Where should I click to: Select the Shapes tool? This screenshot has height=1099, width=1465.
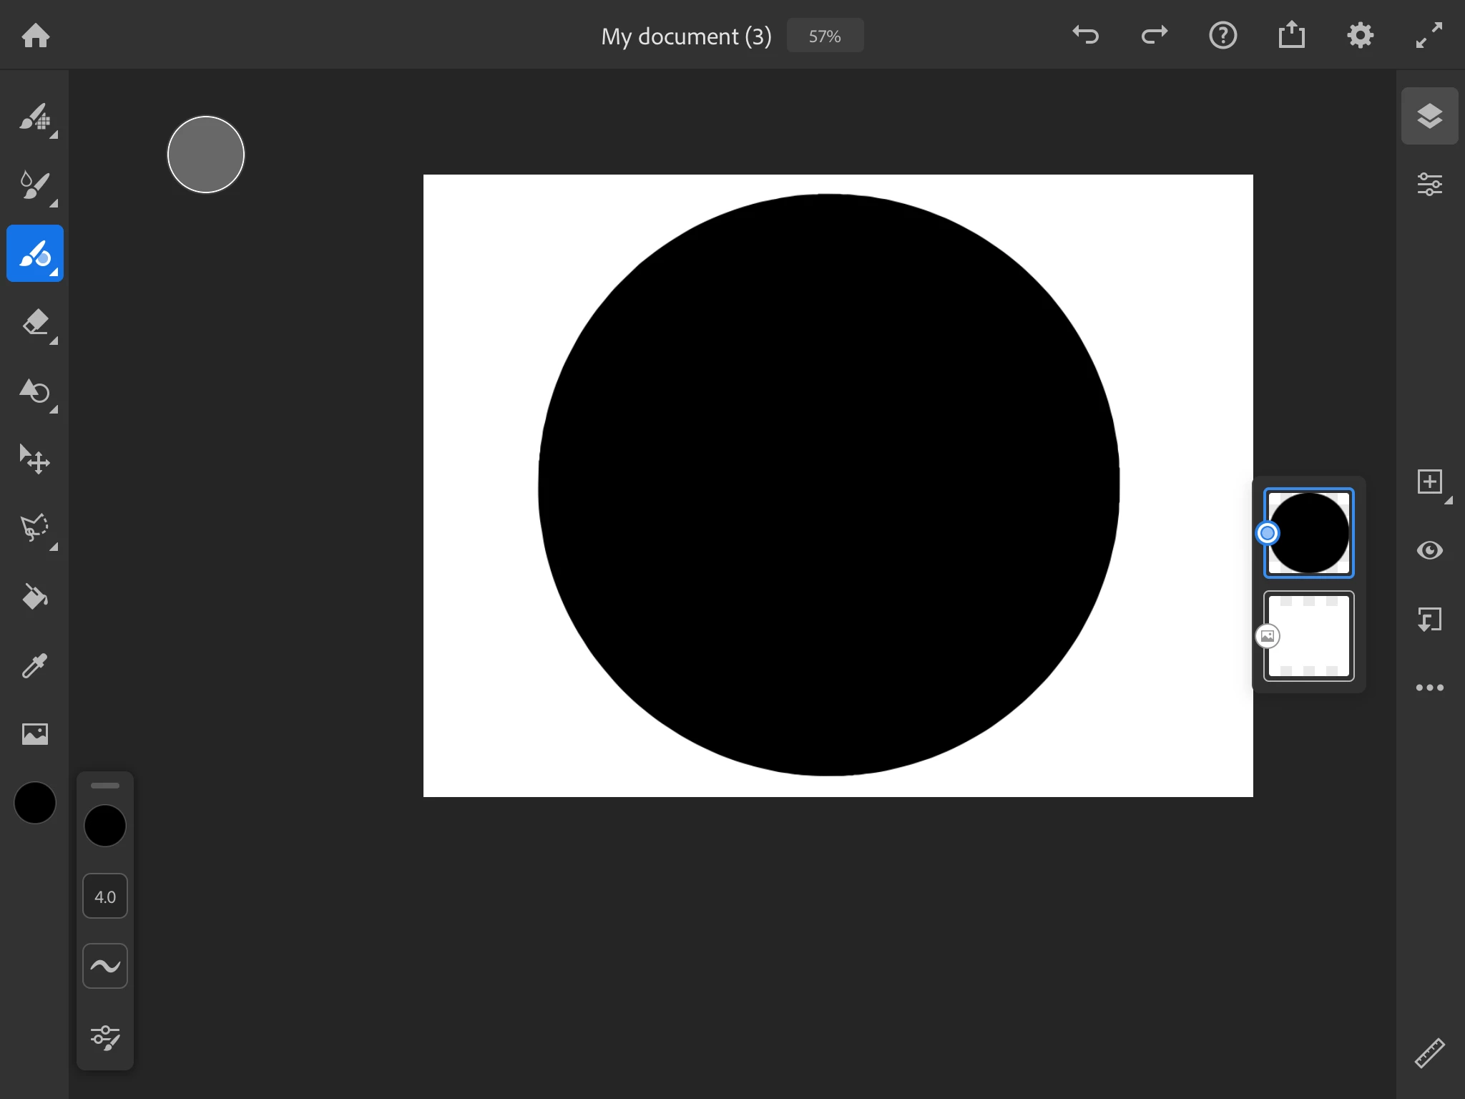click(34, 391)
